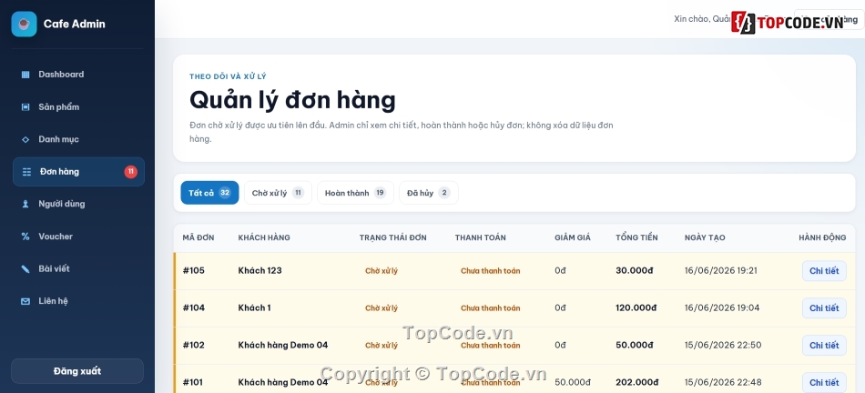Viewport: 865px width, 393px height.
Task: Click date 15/06/2026 22:50
Action: tap(723, 345)
